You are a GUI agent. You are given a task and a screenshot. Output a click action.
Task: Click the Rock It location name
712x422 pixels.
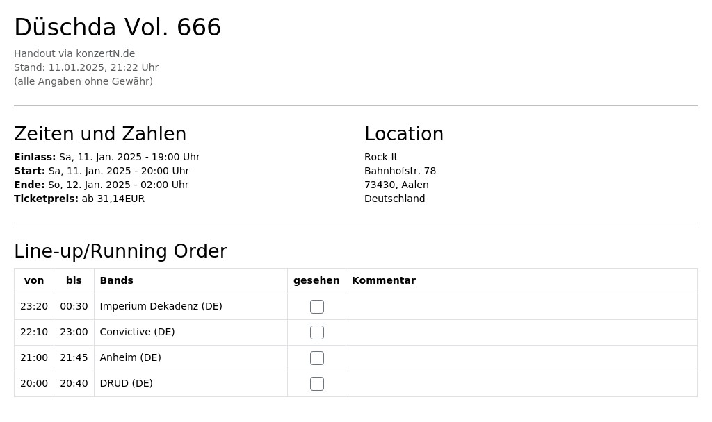coord(381,157)
